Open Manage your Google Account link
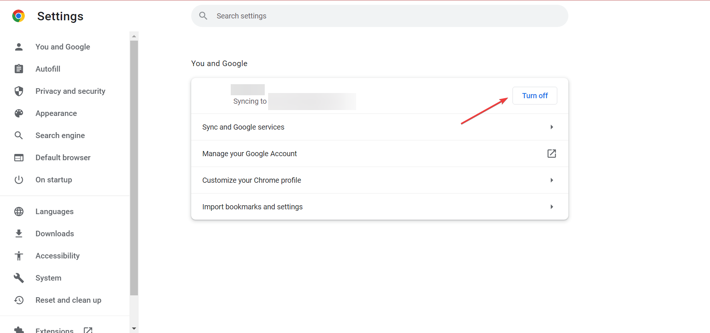Screen dimensions: 710x333 tap(379, 154)
